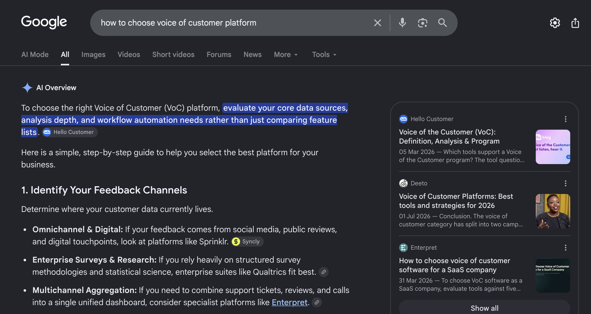This screenshot has height=314, width=591.
Task: Click the '05 Mar 2026' result snippet
Action: tap(462, 156)
